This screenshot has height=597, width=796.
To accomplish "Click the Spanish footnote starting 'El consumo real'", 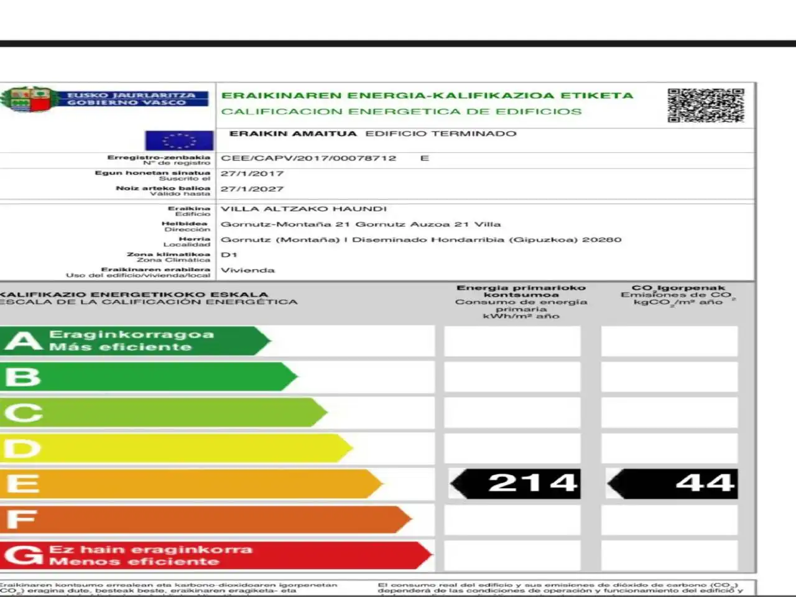I will pyautogui.click(x=560, y=588).
